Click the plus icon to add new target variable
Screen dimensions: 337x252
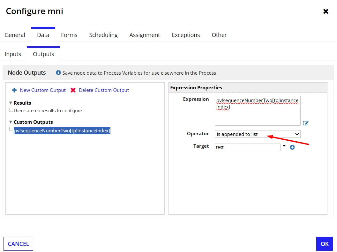[292, 147]
